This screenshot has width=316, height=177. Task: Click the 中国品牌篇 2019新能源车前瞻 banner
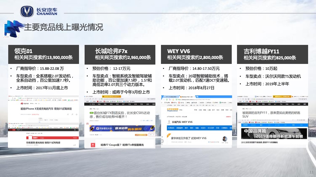(274, 133)
